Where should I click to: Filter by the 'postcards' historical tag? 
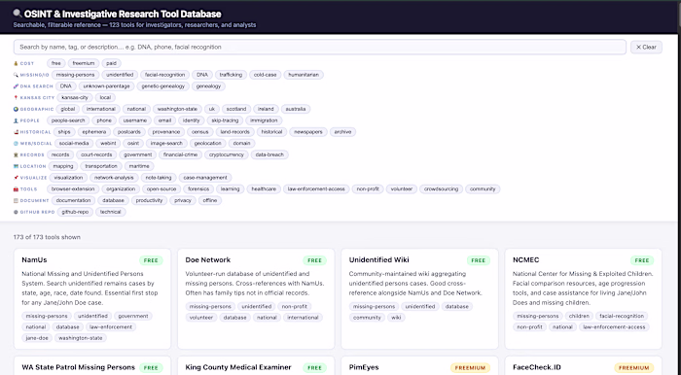click(129, 132)
